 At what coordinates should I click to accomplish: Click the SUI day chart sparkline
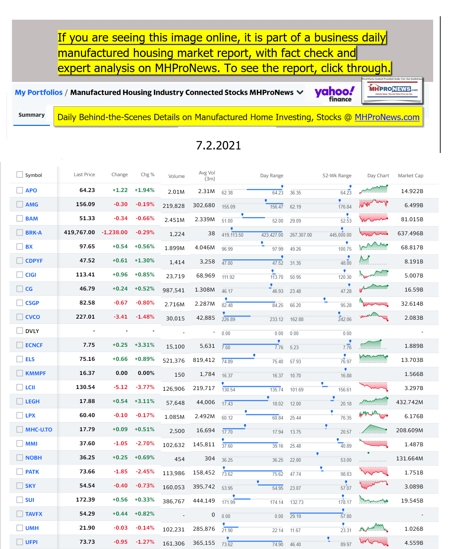374,499
